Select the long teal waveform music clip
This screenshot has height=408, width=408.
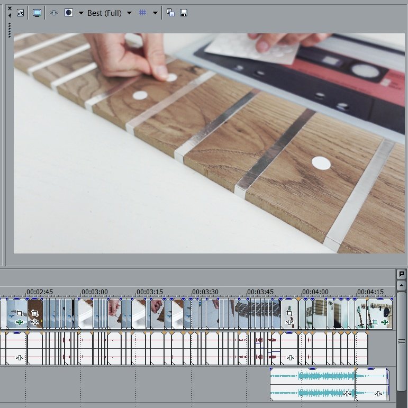pos(313,384)
